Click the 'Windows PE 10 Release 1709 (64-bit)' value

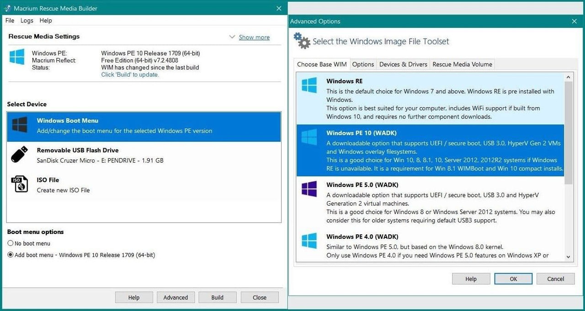pyautogui.click(x=150, y=53)
